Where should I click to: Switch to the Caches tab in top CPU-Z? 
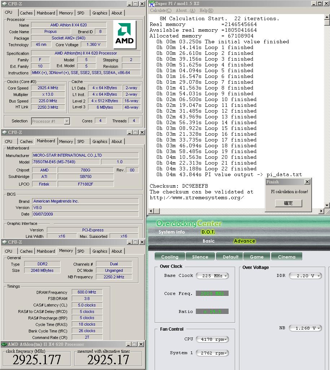point(26,13)
